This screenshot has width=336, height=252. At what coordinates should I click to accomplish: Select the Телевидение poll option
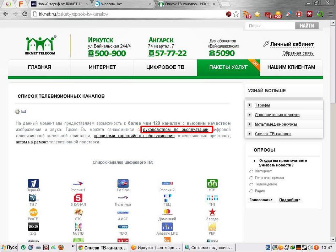click(251, 185)
